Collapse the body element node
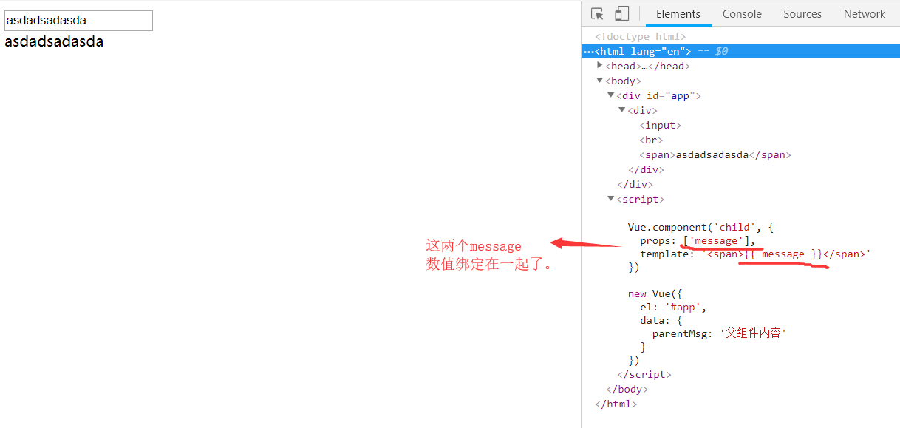The width and height of the screenshot is (900, 428). pos(600,81)
